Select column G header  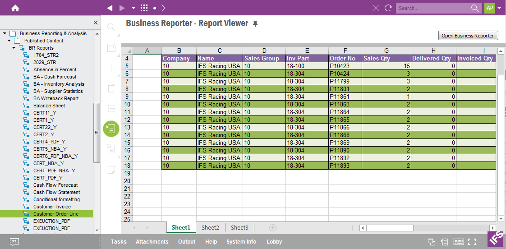[x=386, y=51]
